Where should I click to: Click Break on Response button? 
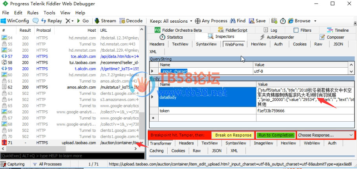click(233, 135)
